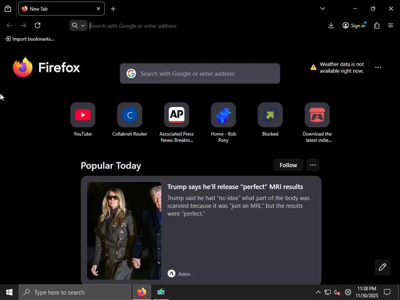Click the Axios source label

(x=184, y=274)
